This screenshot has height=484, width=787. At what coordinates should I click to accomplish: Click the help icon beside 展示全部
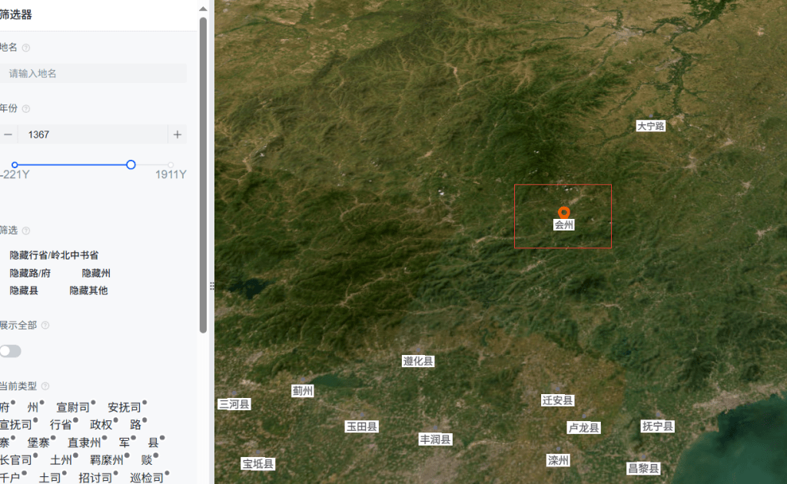click(x=45, y=326)
